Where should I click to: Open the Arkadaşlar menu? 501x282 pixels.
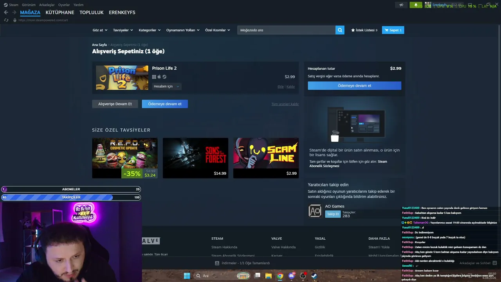pyautogui.click(x=47, y=5)
